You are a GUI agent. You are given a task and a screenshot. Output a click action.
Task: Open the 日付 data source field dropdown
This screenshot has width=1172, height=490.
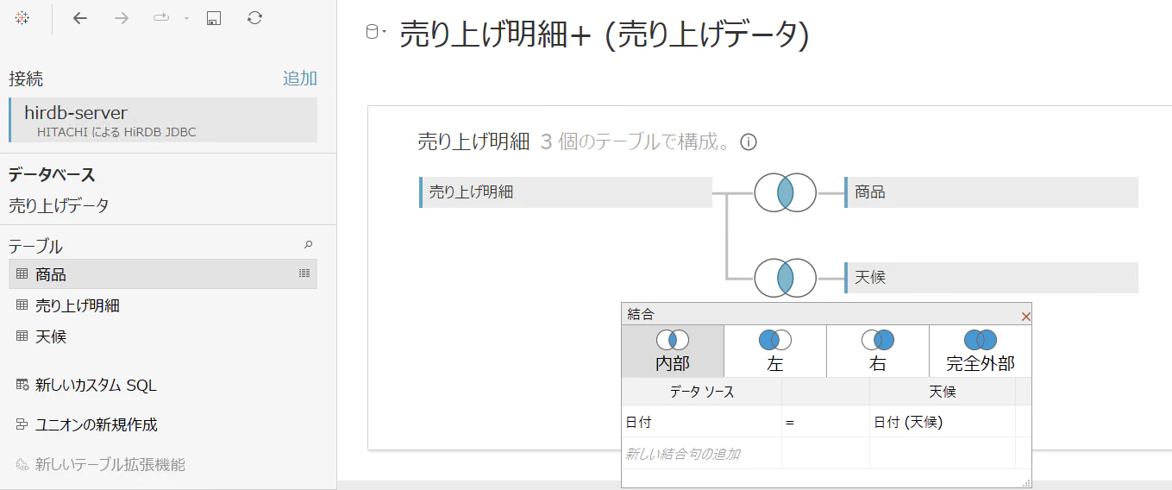pyautogui.click(x=702, y=422)
